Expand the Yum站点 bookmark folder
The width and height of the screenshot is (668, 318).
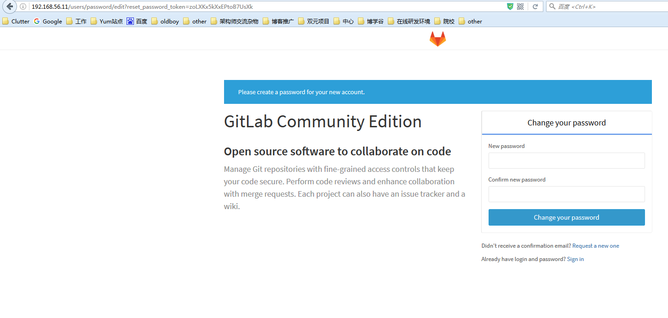(x=107, y=21)
